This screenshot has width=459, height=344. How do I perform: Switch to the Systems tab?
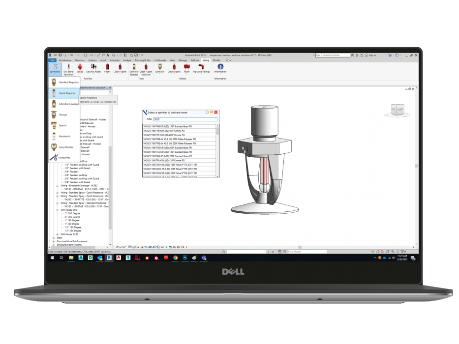(x=92, y=60)
